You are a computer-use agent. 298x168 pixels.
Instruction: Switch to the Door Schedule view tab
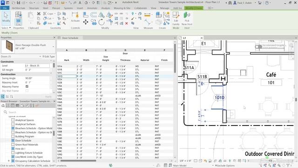(70, 38)
